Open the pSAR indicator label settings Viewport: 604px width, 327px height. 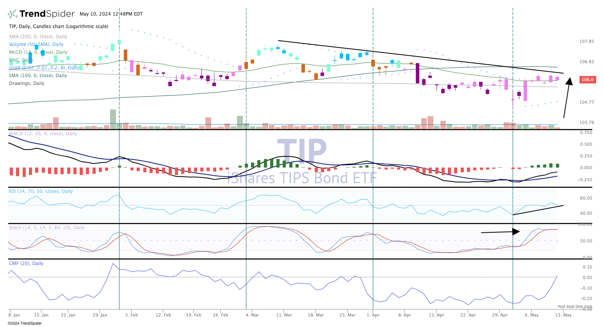[44, 68]
